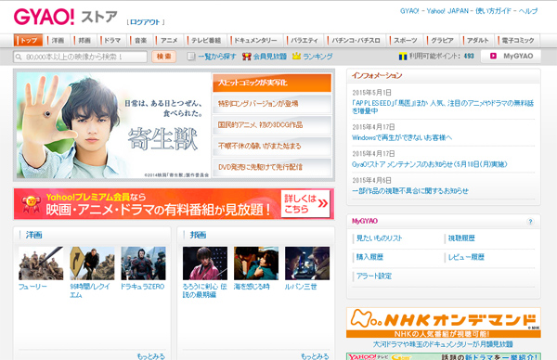Screen dimensions: 557x360
Task: Switch to the バラエティ tab
Action: point(304,41)
